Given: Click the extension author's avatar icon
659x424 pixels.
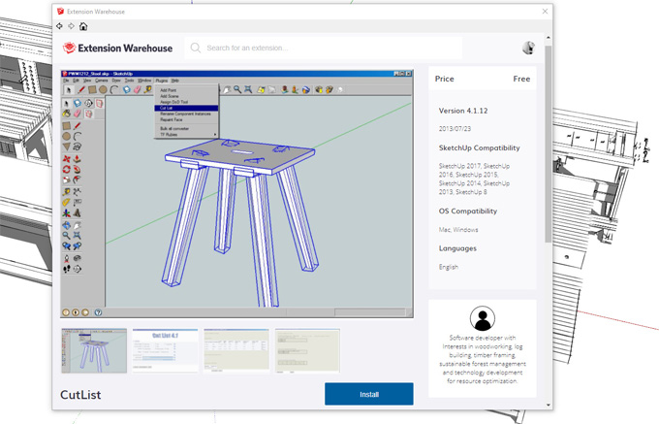Looking at the screenshot, I should click(483, 318).
